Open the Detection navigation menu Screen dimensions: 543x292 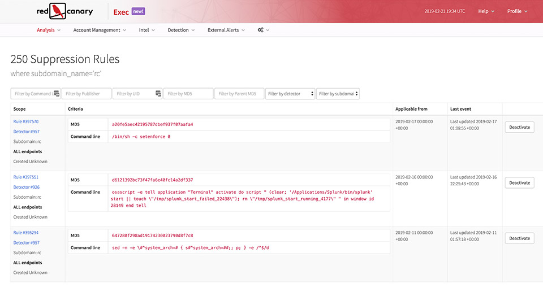(181, 30)
